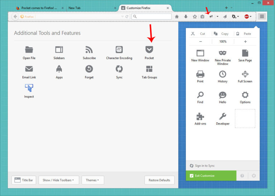The height and width of the screenshot is (196, 275).
Task: Close the Customize Firefox tab
Action: (x=168, y=8)
